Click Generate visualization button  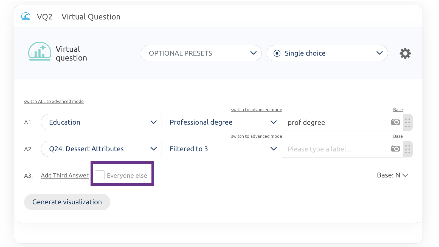(x=67, y=202)
